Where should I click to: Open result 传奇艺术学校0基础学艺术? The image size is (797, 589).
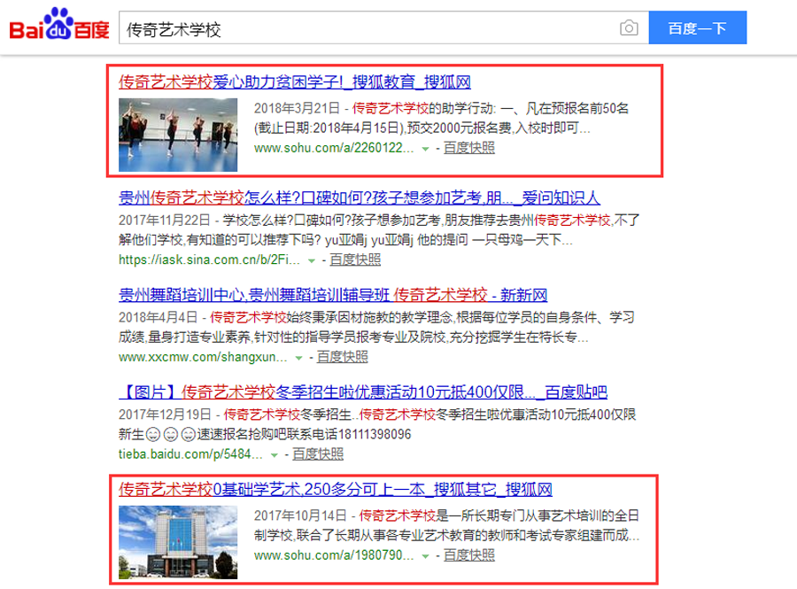click(x=336, y=490)
